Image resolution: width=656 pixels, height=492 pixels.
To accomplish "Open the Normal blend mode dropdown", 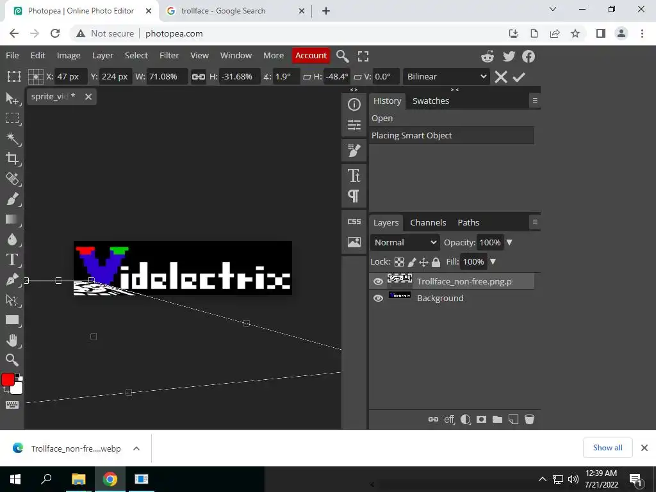I will point(405,242).
